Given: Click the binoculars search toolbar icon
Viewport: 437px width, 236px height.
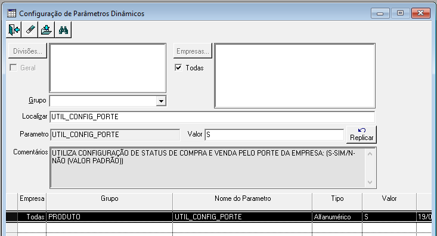Looking at the screenshot, I should click(63, 30).
